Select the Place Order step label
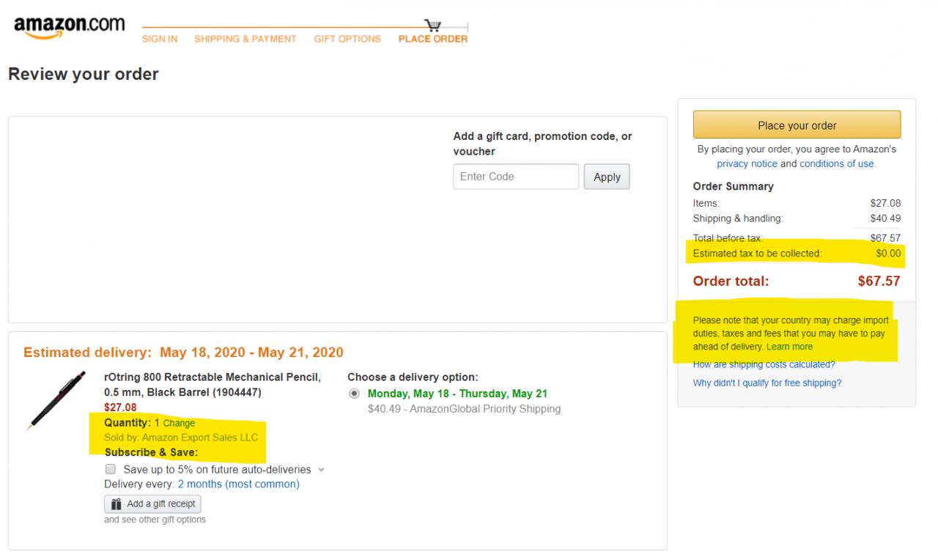The image size is (938, 557). (x=432, y=39)
